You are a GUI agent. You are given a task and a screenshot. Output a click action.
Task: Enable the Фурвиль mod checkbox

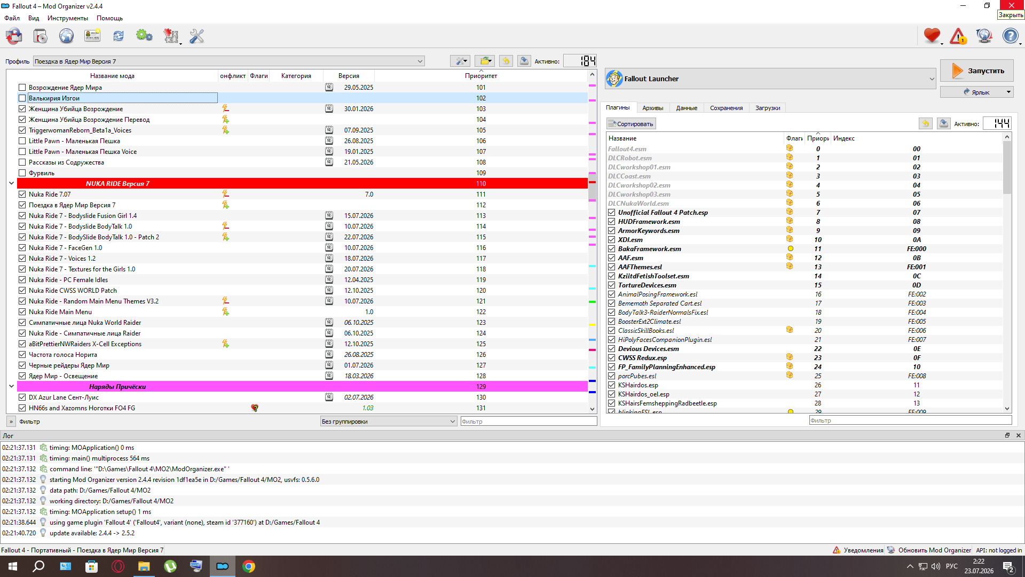click(22, 173)
